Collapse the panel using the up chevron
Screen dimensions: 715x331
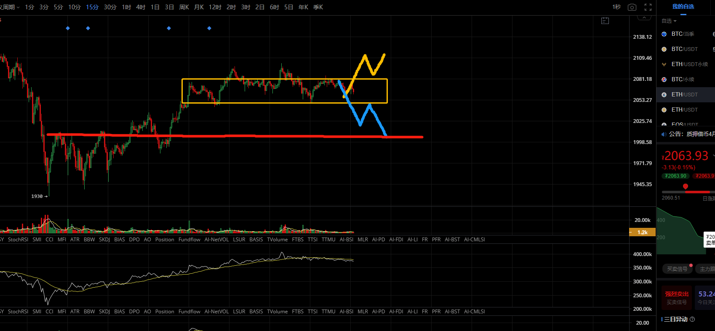point(644,18)
